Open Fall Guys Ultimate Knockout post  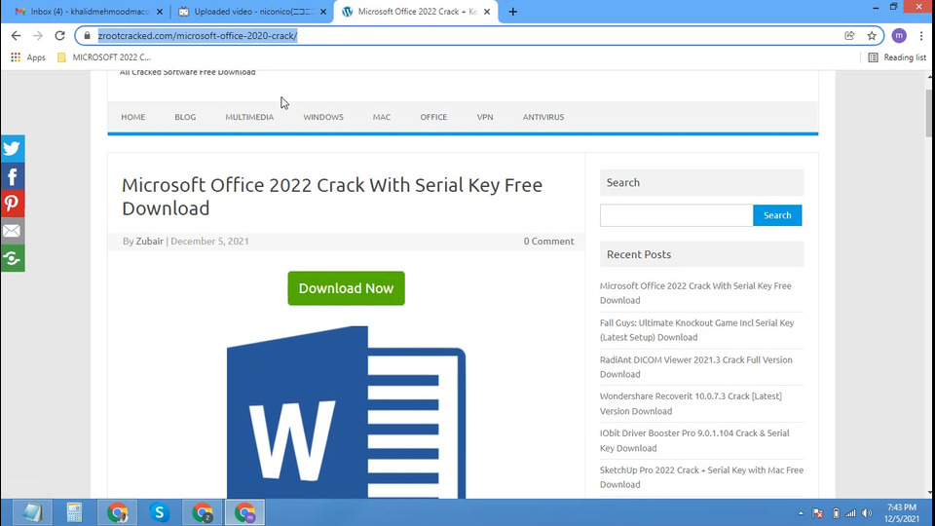[x=696, y=330]
